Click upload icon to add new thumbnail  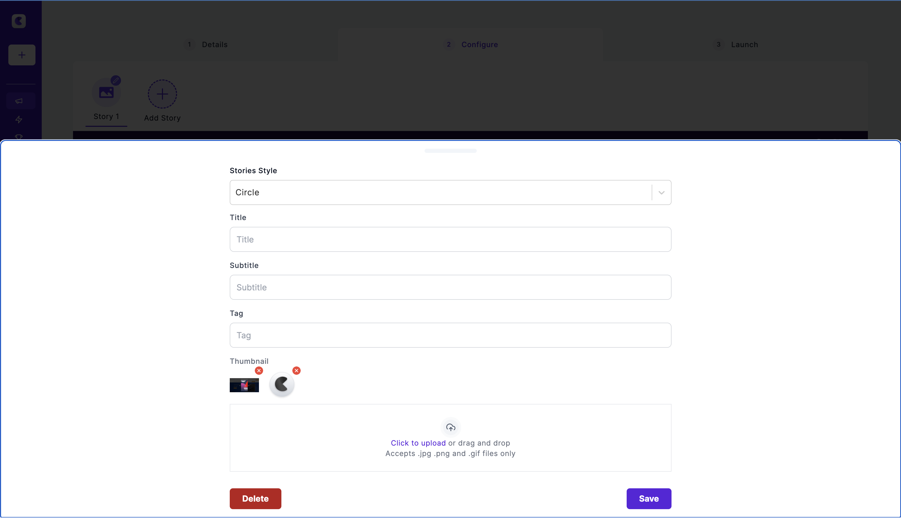(x=451, y=427)
